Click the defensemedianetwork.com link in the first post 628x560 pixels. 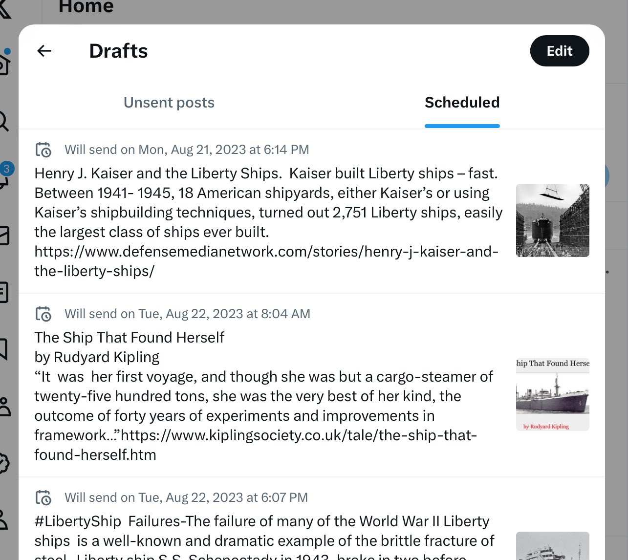(x=266, y=252)
